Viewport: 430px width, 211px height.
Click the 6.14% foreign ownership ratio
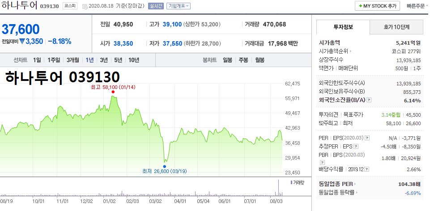(x=413, y=101)
